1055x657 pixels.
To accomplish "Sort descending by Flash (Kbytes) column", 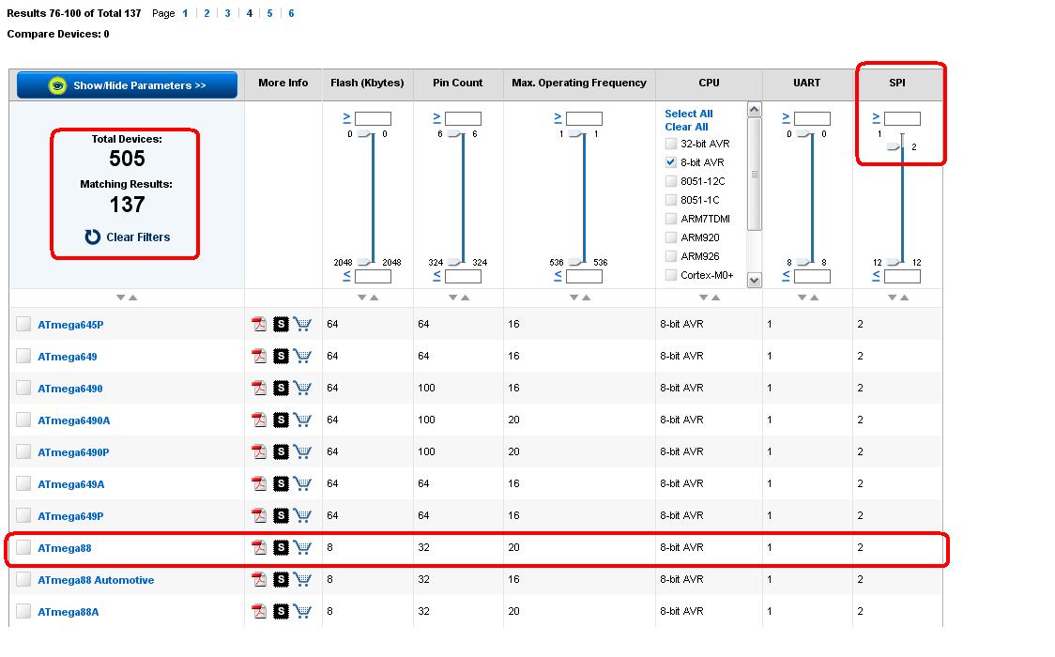I will 362,298.
